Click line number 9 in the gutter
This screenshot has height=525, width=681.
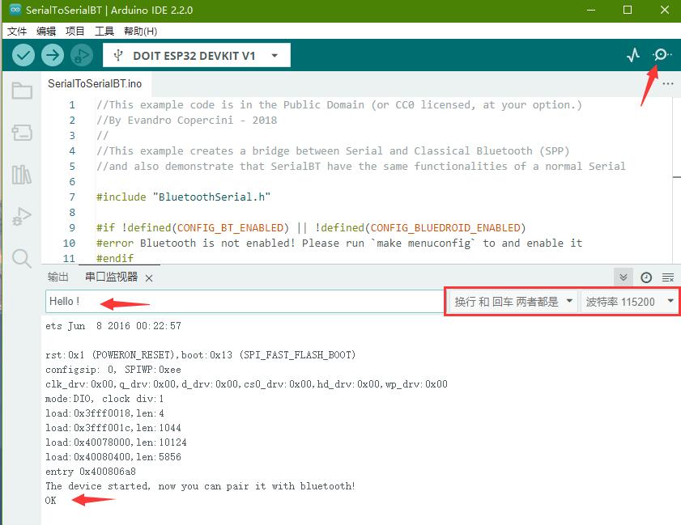pos(72,228)
